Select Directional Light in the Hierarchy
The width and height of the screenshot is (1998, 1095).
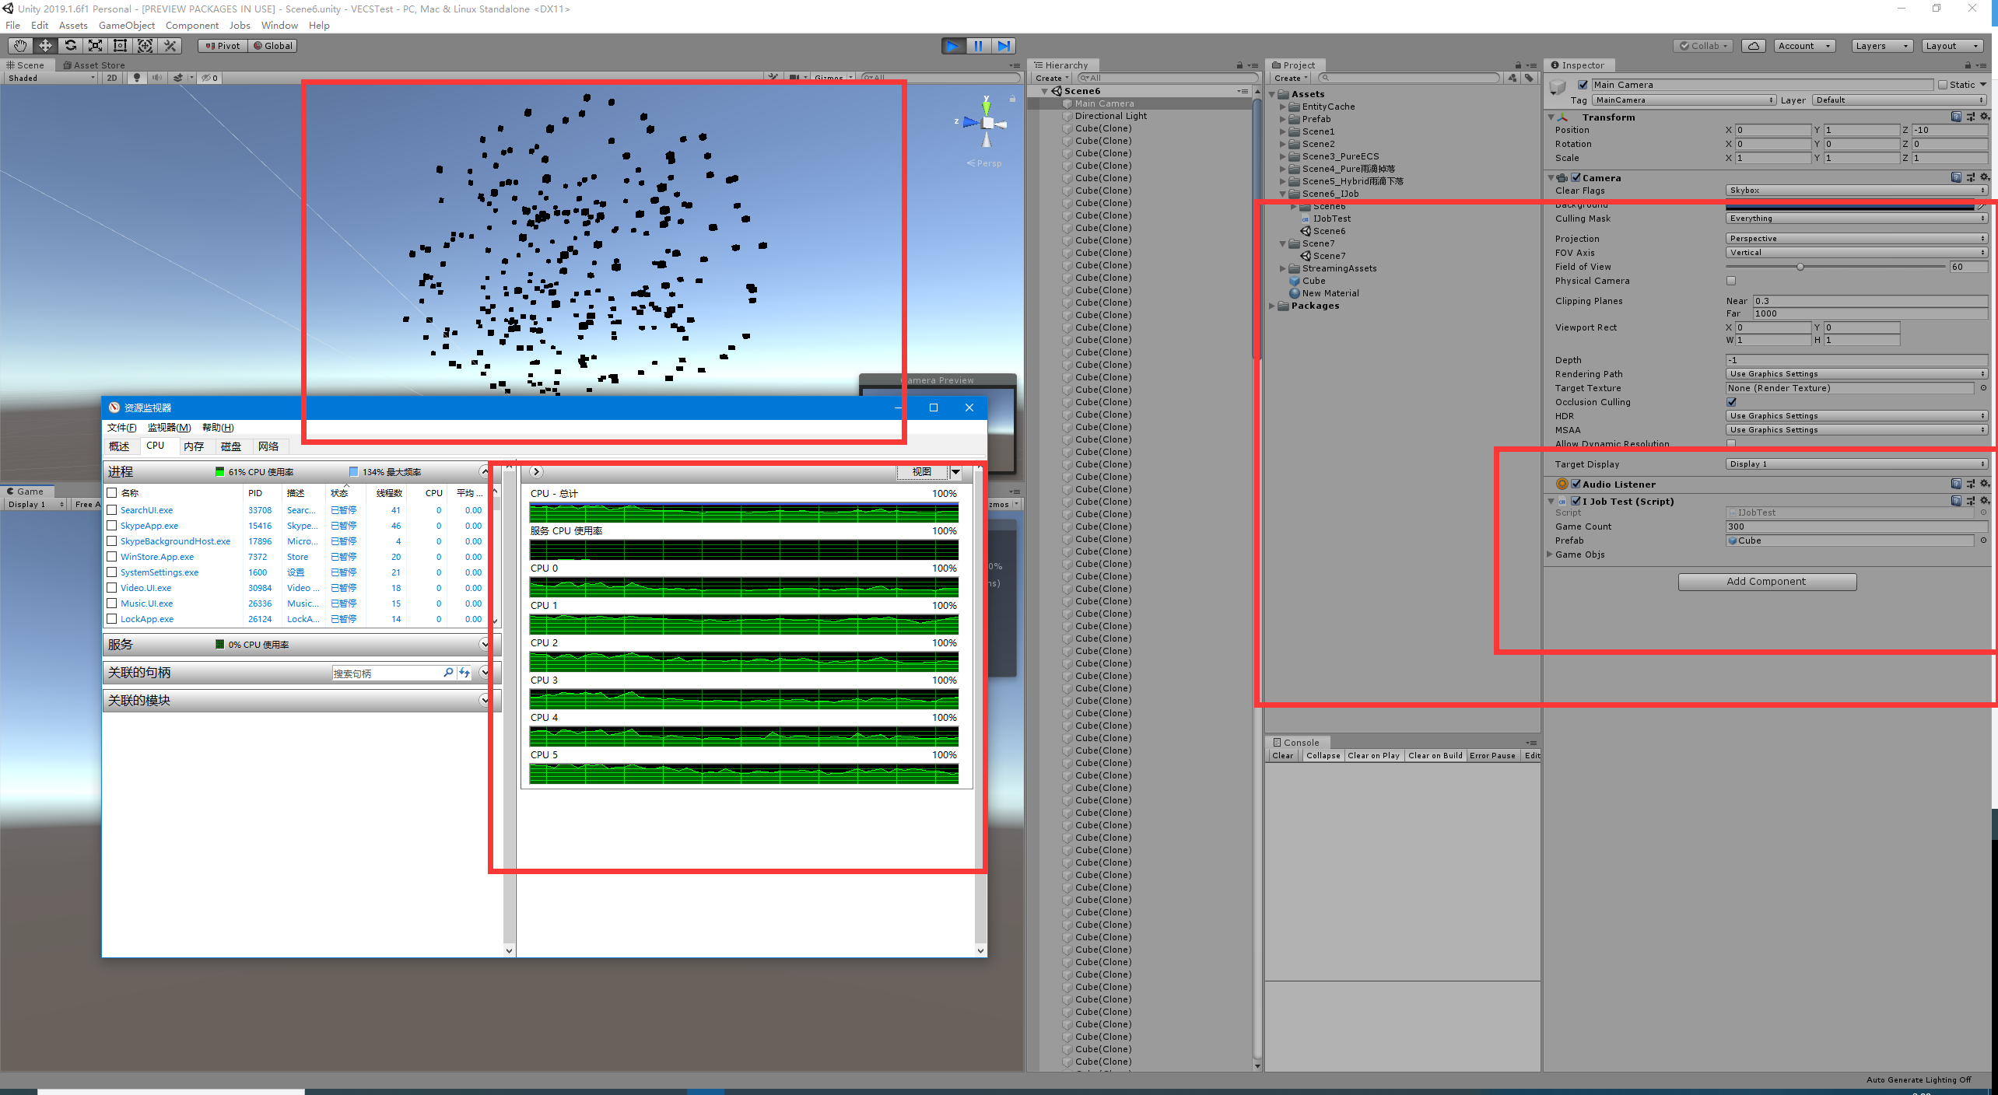pos(1111,116)
